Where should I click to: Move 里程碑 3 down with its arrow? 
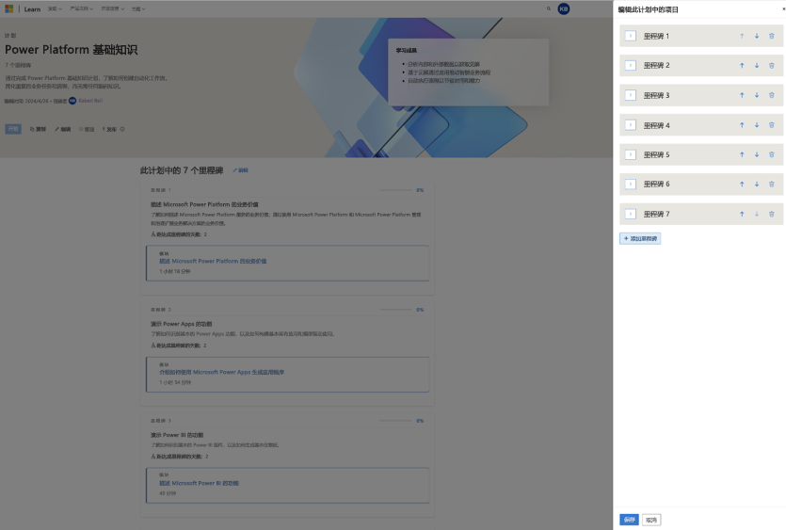[757, 95]
